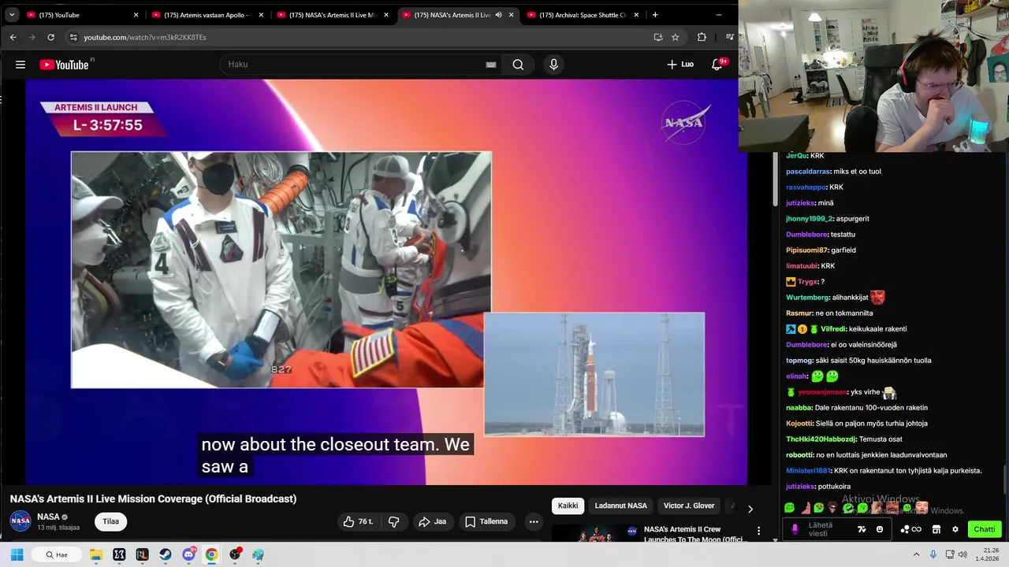This screenshot has height=567, width=1009.
Task: Dislike the video with thumbs-down icon
Action: coord(394,521)
